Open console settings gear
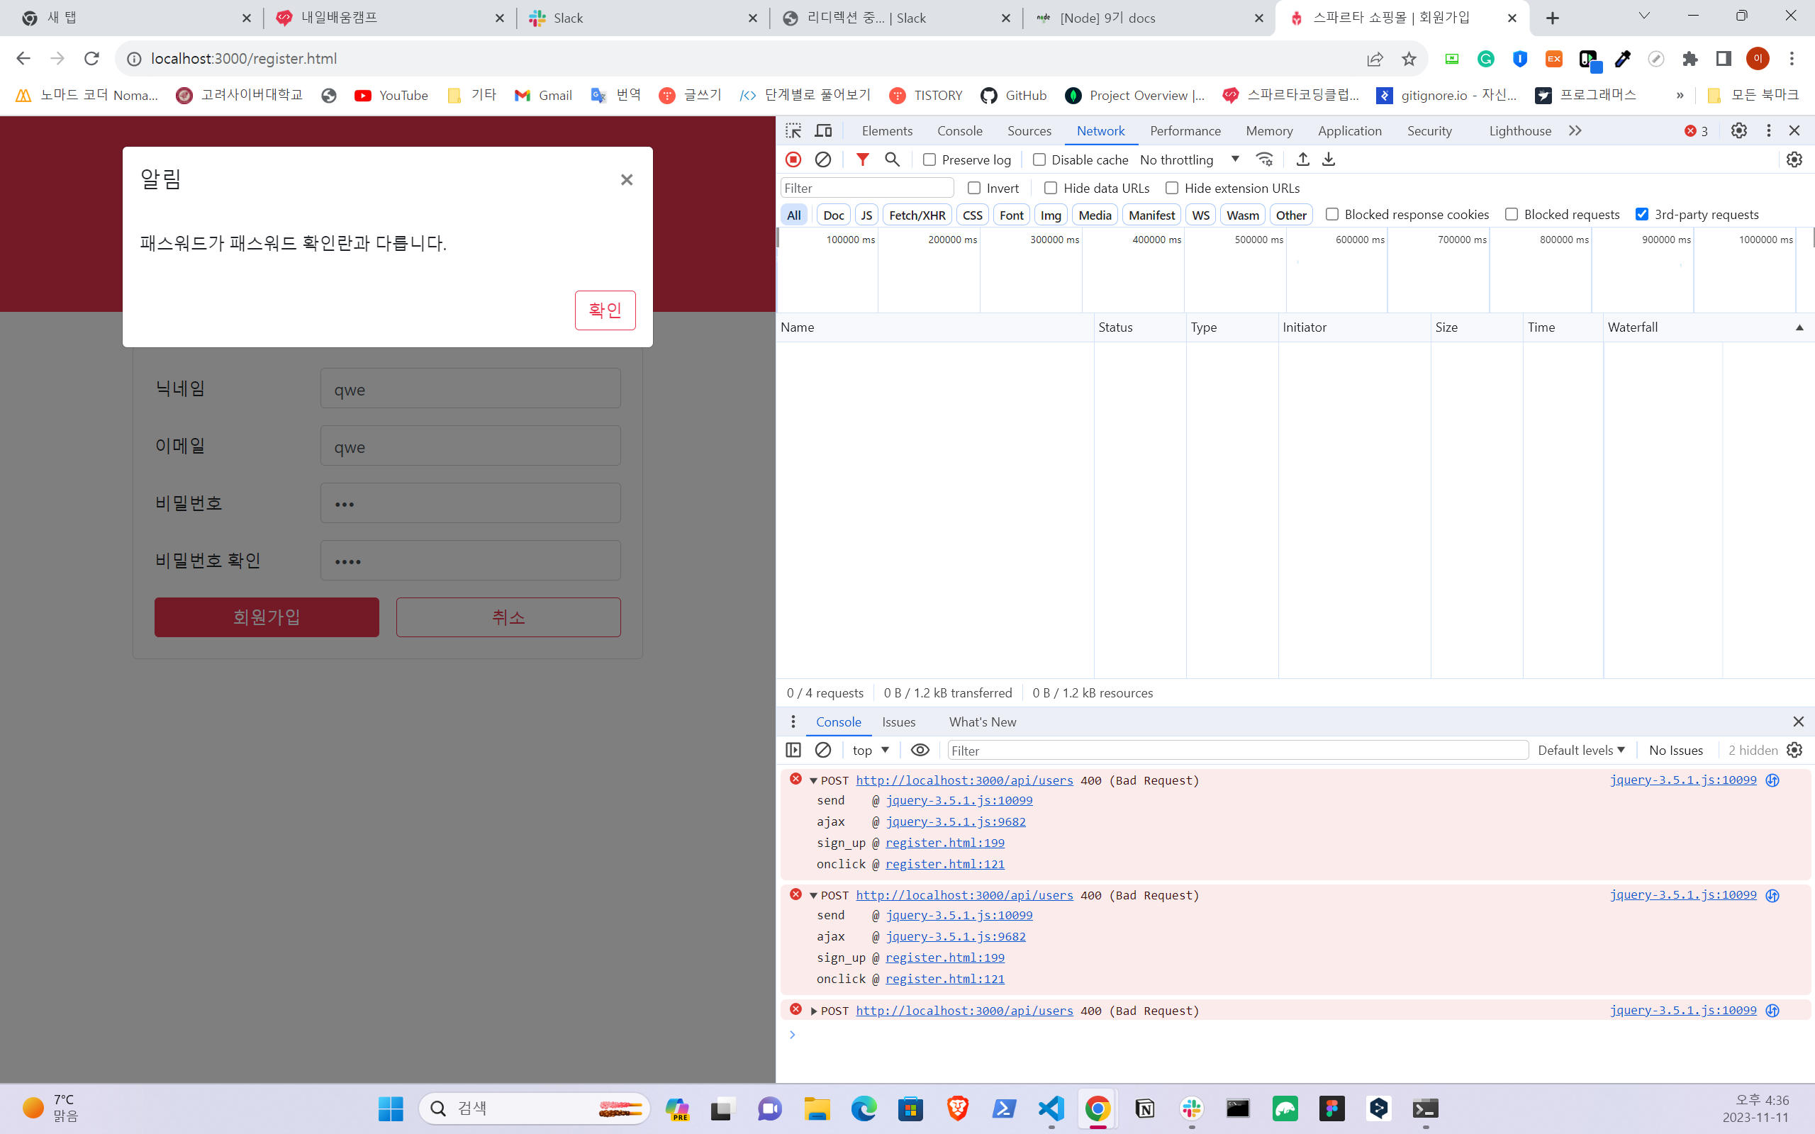Image resolution: width=1815 pixels, height=1134 pixels. pyautogui.click(x=1794, y=750)
